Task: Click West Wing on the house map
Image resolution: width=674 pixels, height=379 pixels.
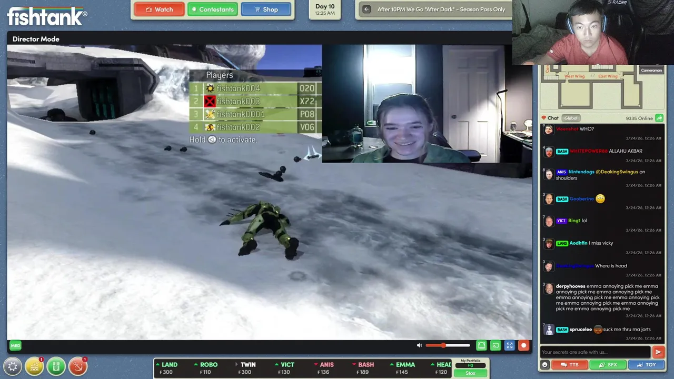Action: point(574,76)
